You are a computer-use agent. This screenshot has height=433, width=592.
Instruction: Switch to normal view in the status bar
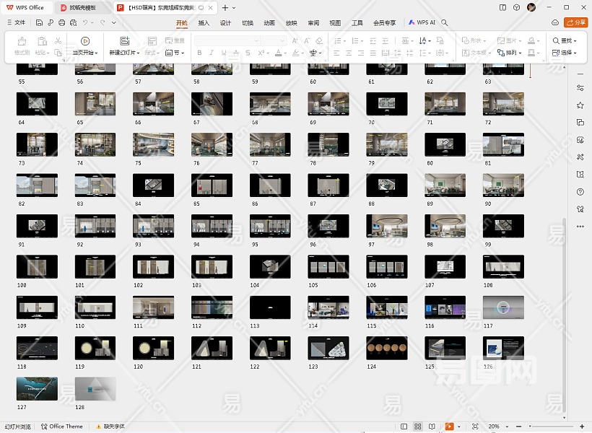coord(403,427)
